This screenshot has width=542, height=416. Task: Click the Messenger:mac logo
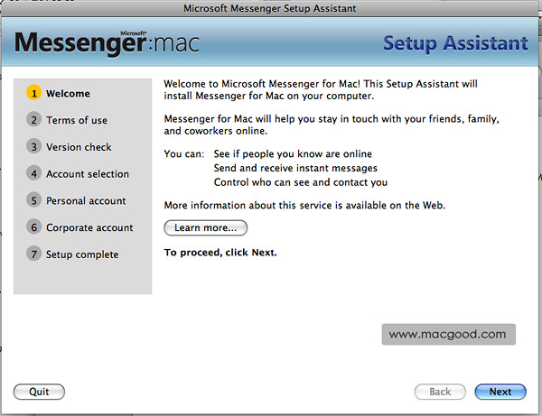click(x=107, y=42)
